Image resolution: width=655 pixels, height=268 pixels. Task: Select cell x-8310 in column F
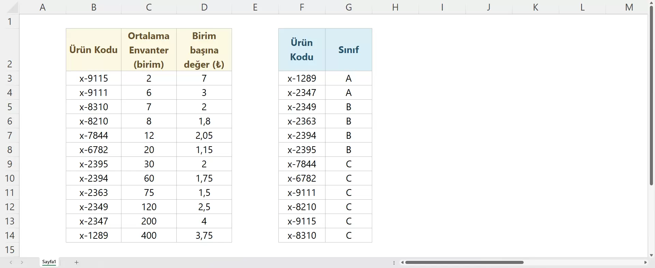pyautogui.click(x=302, y=235)
